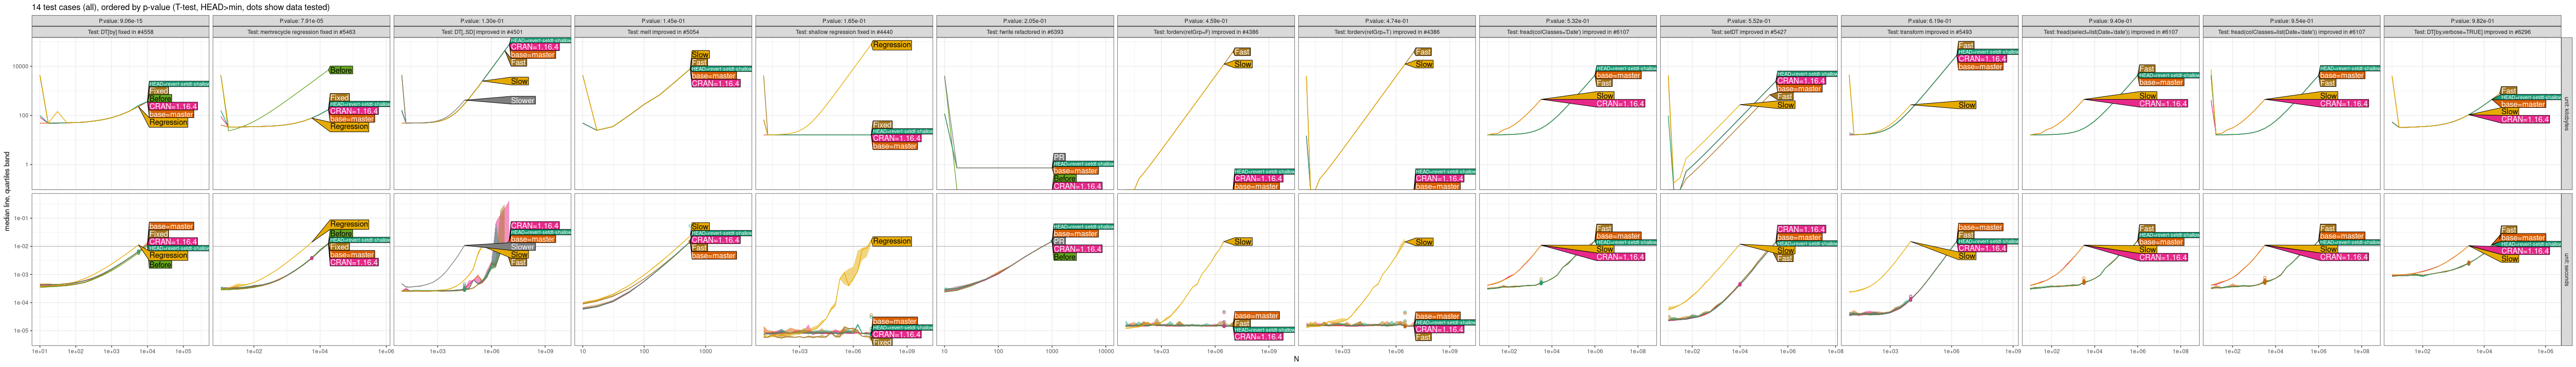Click the 'unit: seconds' row strip label

2566,269
